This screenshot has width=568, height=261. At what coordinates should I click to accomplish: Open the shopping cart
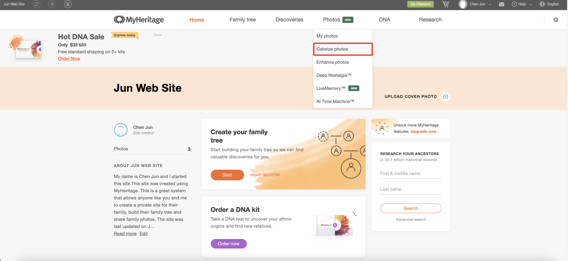[x=445, y=4]
